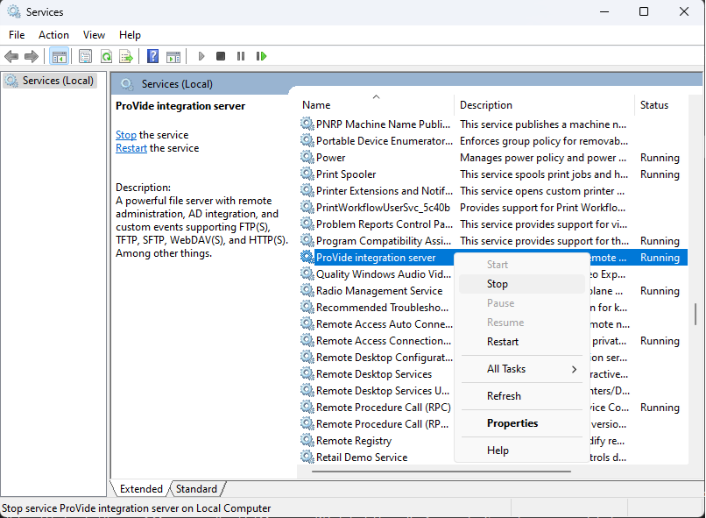Sort services by clicking the Name column header
This screenshot has height=518, width=706.
tap(315, 104)
